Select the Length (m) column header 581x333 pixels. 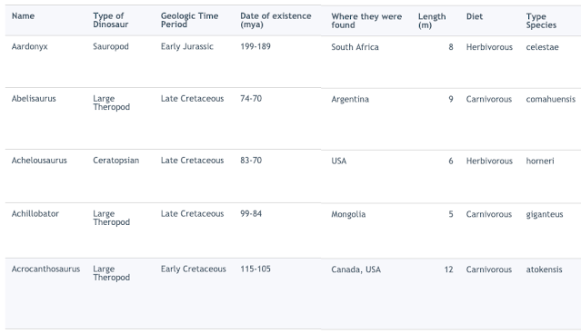432,21
